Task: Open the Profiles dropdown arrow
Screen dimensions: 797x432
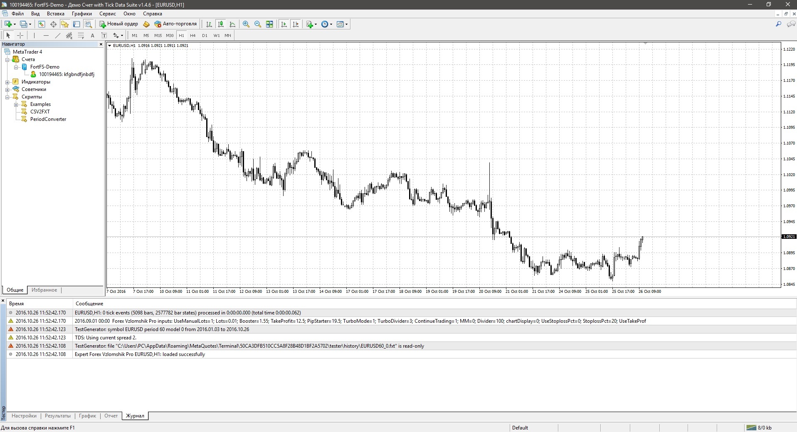Action: pyautogui.click(x=30, y=24)
